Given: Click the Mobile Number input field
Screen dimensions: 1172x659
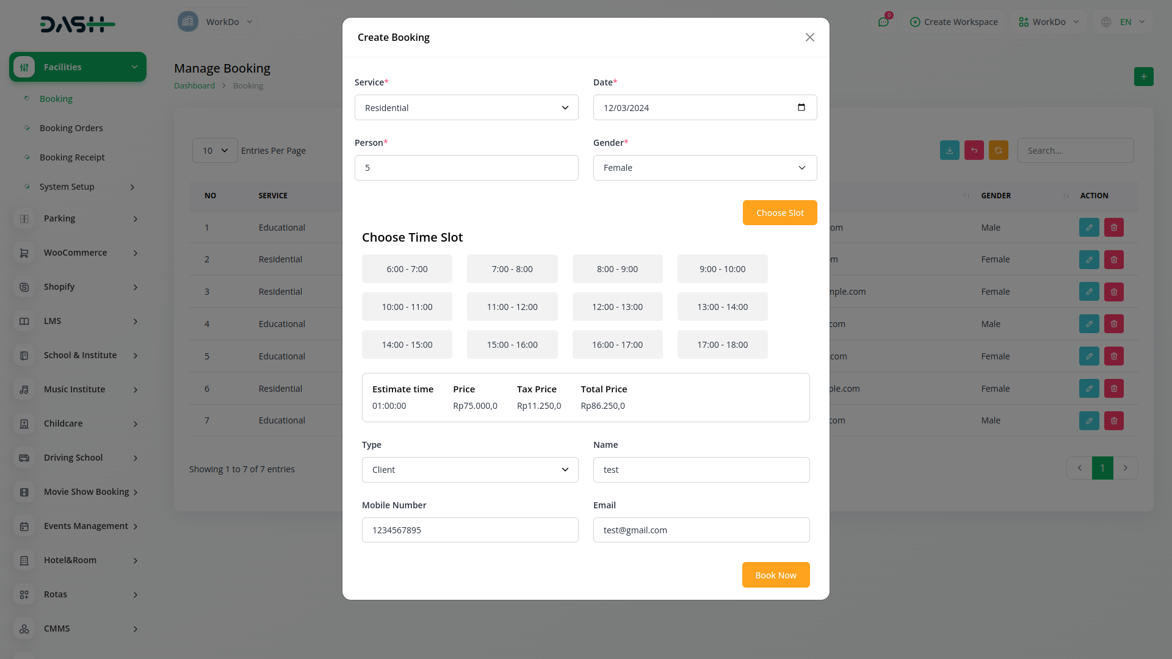Looking at the screenshot, I should point(469,530).
